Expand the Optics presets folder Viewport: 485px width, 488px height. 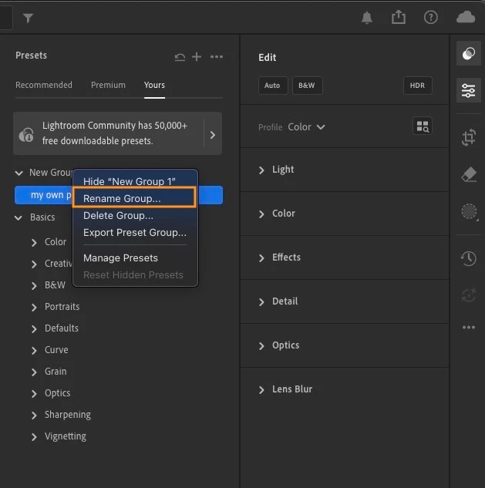tap(34, 394)
